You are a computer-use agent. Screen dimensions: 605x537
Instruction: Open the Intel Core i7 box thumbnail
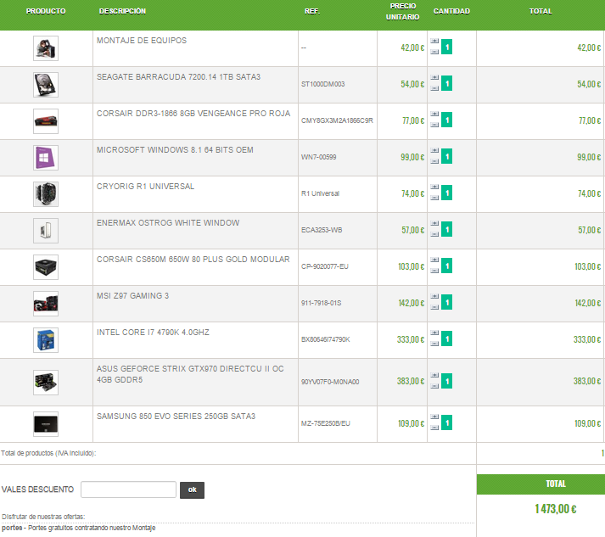tap(46, 340)
